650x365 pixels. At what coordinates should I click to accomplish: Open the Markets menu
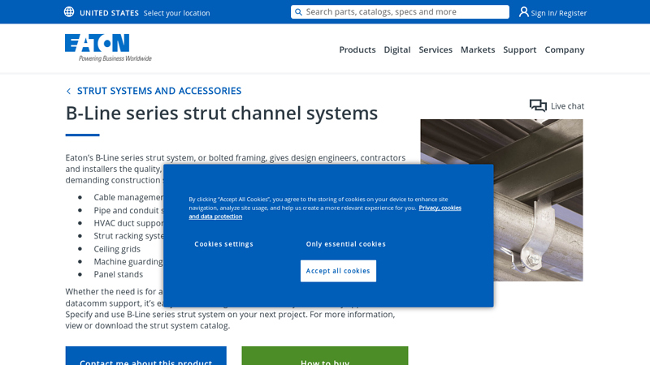click(x=478, y=49)
